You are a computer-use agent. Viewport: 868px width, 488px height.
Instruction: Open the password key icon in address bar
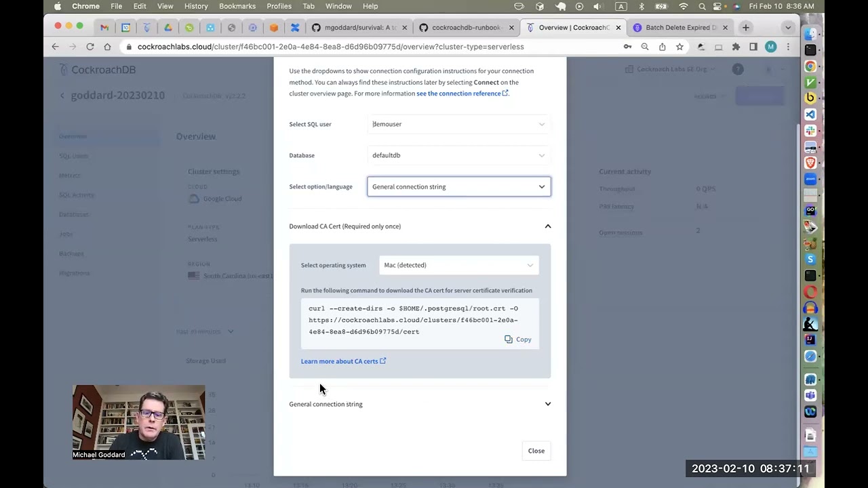click(627, 47)
